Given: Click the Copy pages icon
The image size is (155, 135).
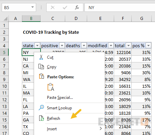Looking at the screenshot, I should tap(41, 66).
